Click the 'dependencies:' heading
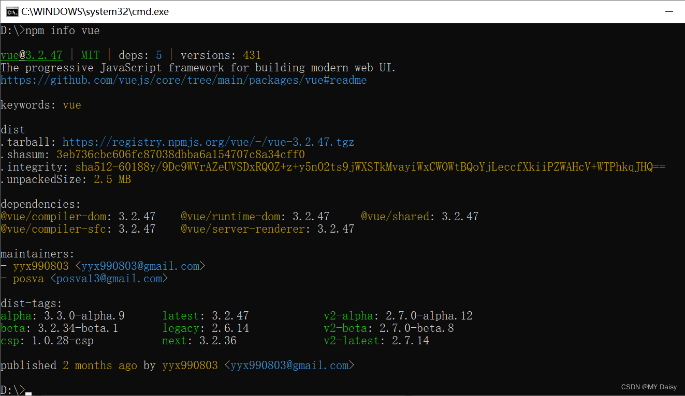Viewport: 685px width, 396px height. click(41, 204)
